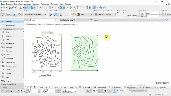
Task: Open the Teamwork menu
Action: [x=54, y=4]
